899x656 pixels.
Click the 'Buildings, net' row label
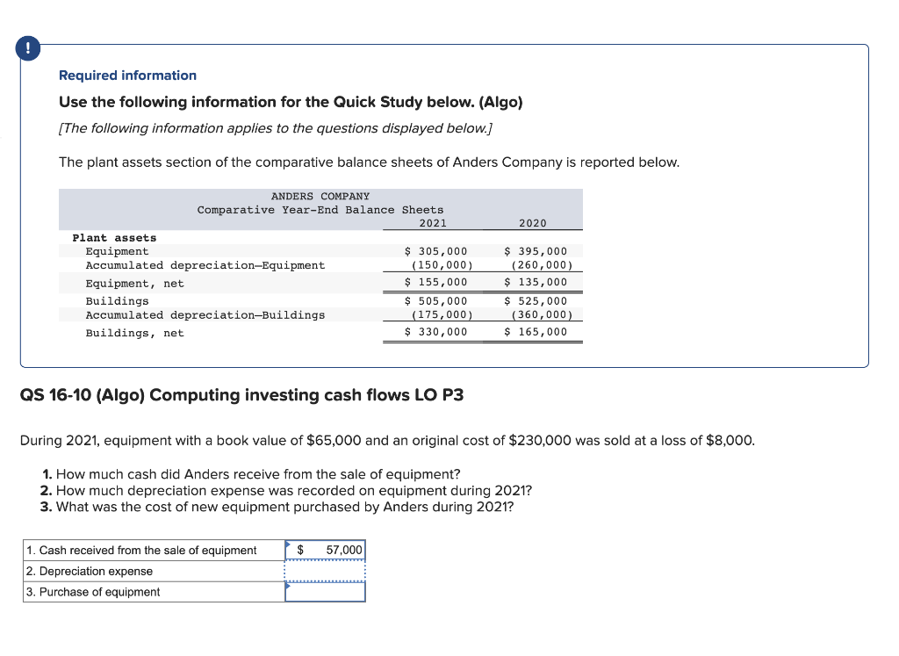pyautogui.click(x=134, y=333)
